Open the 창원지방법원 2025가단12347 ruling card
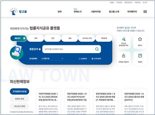Viewport: 155px width, 115px height. (x=77, y=102)
